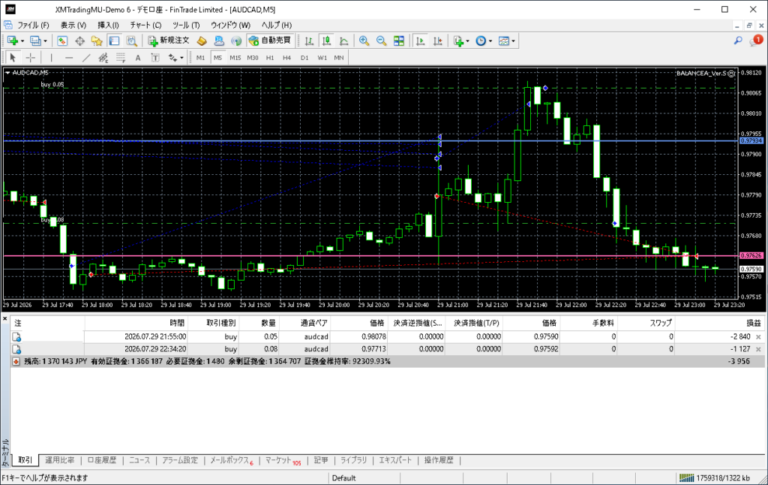The image size is (768, 485).
Task: Open the indicators list dropdown
Action: (x=461, y=41)
